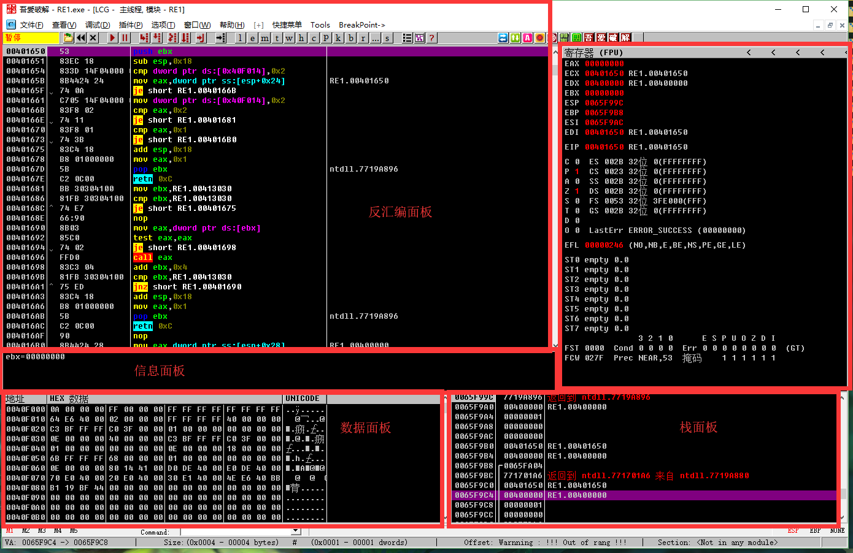
Task: Show Breakpoints list via the 'b' icon
Action: 350,38
